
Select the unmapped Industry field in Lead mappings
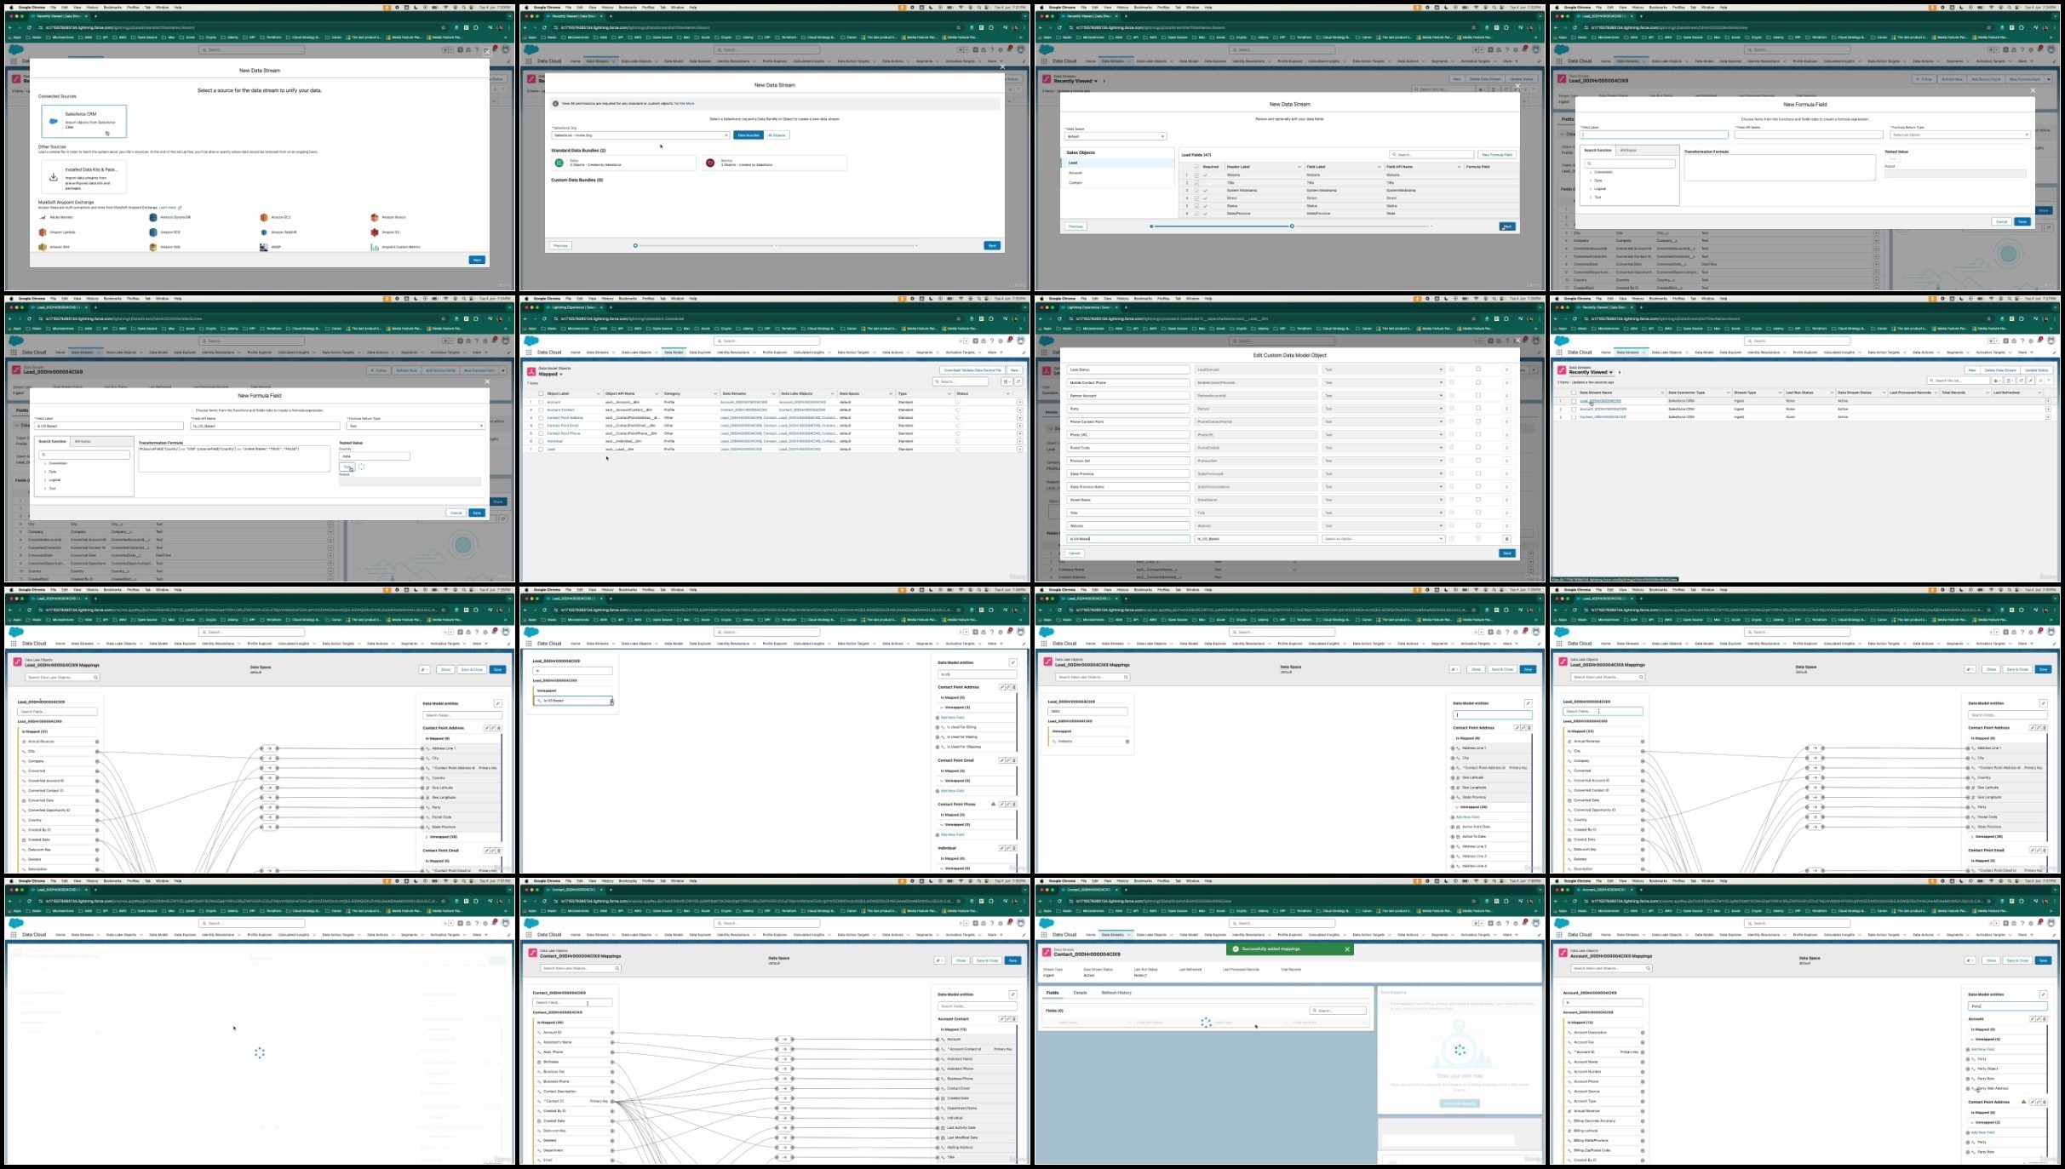click(x=1089, y=742)
